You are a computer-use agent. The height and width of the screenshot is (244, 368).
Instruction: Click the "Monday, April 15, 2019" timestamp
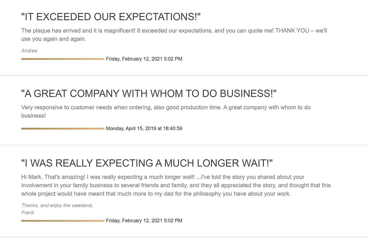tap(144, 129)
